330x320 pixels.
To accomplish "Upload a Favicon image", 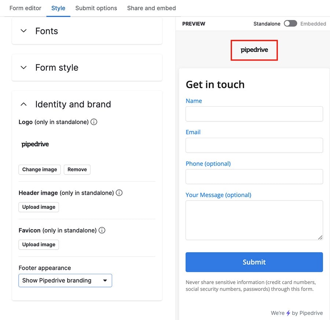I will (38, 244).
